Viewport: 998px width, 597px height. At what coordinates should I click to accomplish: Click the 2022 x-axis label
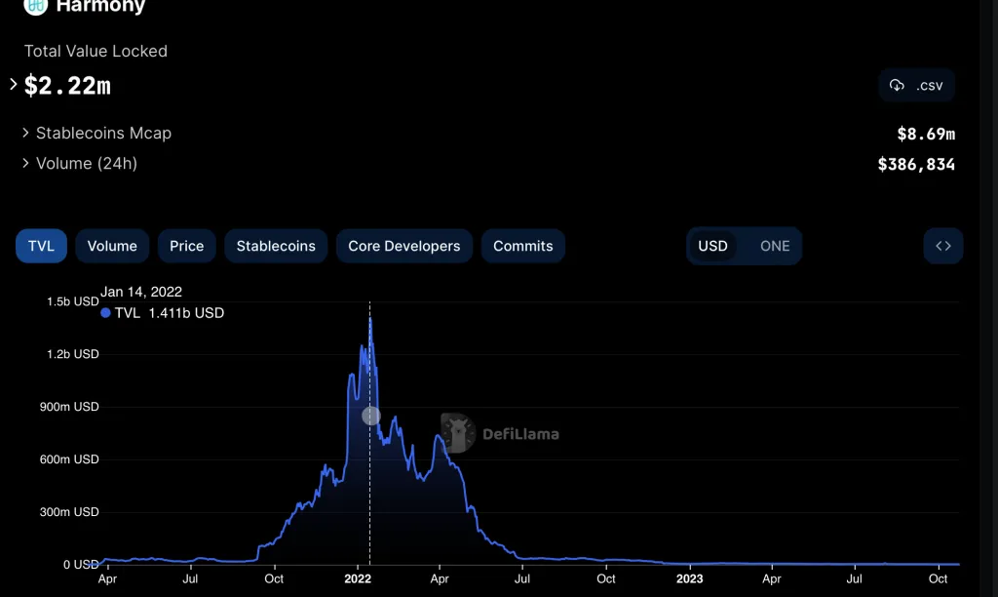(358, 578)
